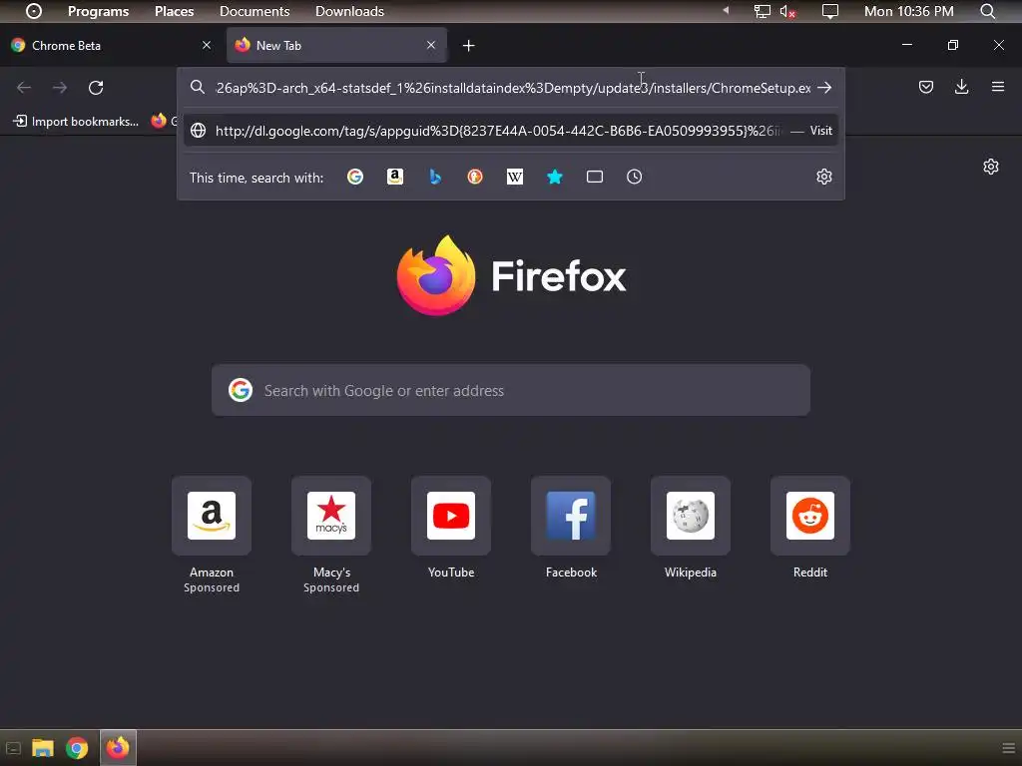Search this time with Amazon

tap(395, 177)
